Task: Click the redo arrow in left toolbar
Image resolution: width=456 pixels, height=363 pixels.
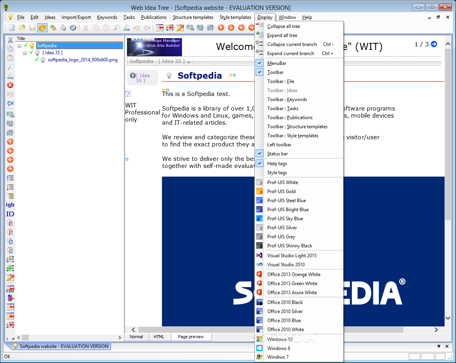Action: 10,103
